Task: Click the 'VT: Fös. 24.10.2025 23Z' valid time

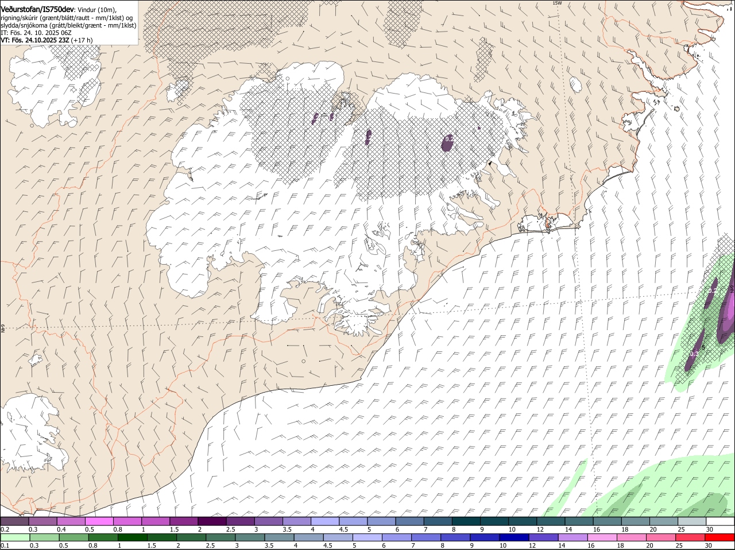Action: click(35, 40)
